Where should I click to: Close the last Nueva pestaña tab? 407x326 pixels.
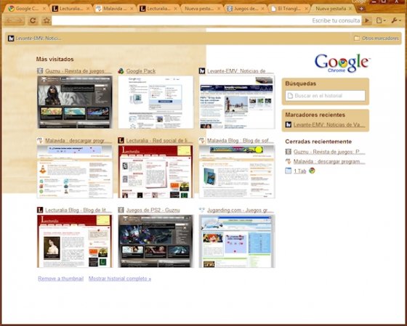[x=350, y=9]
